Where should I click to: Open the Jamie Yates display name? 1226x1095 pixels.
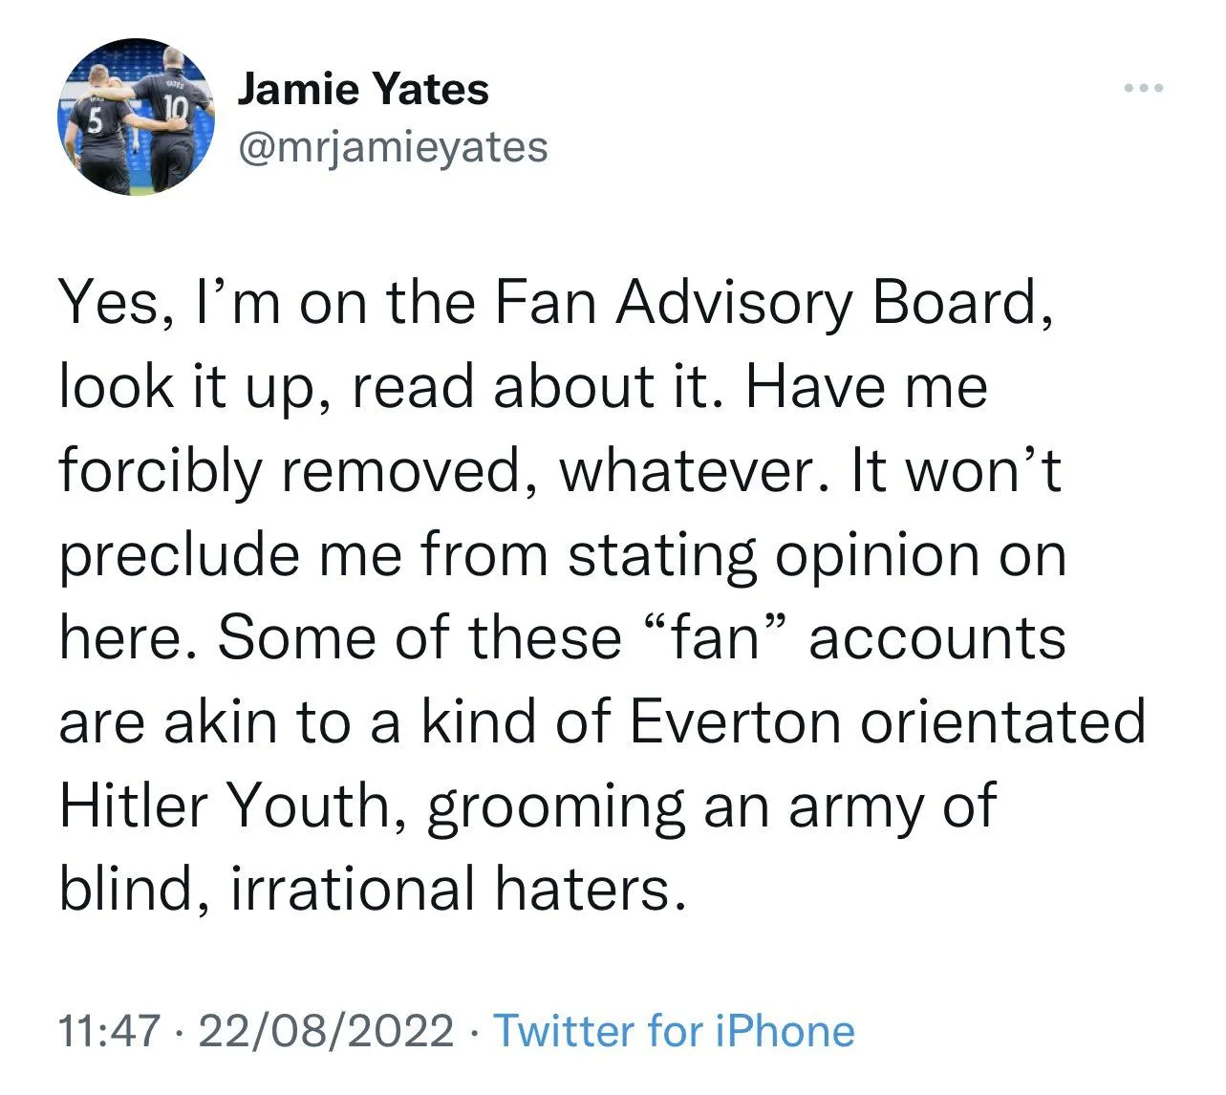[363, 90]
